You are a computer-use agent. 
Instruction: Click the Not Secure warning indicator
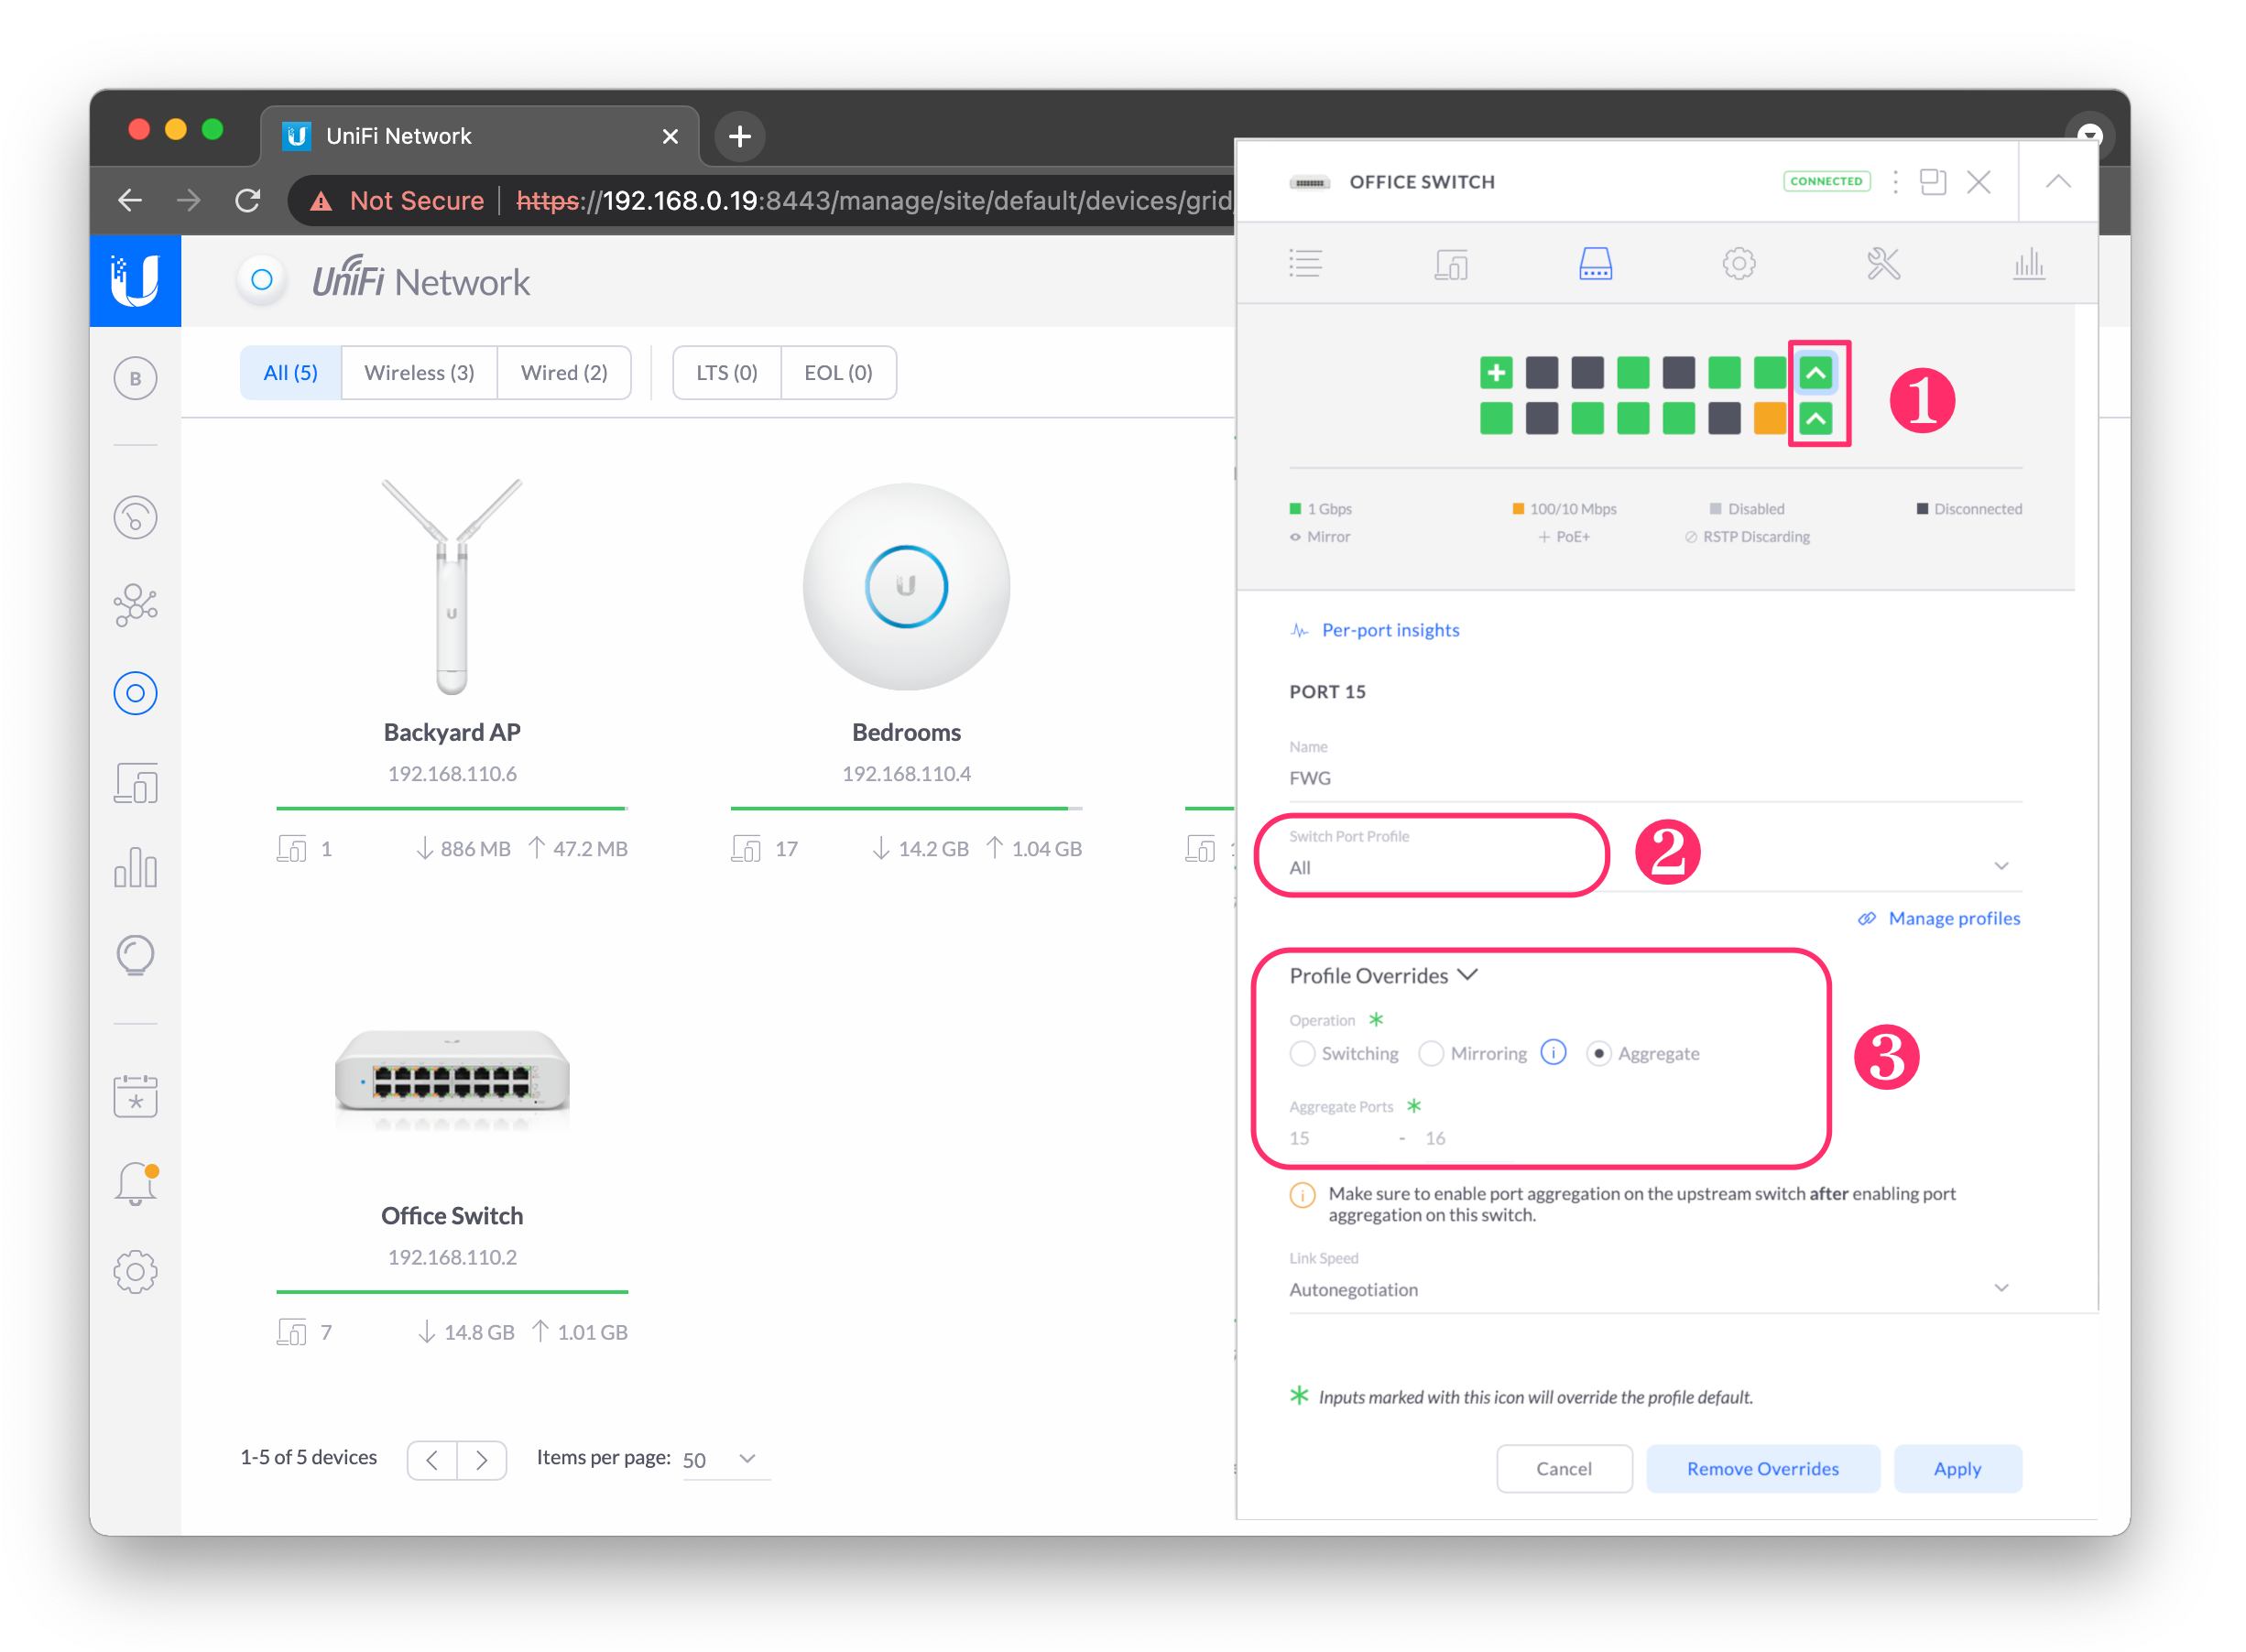pyautogui.click(x=396, y=201)
